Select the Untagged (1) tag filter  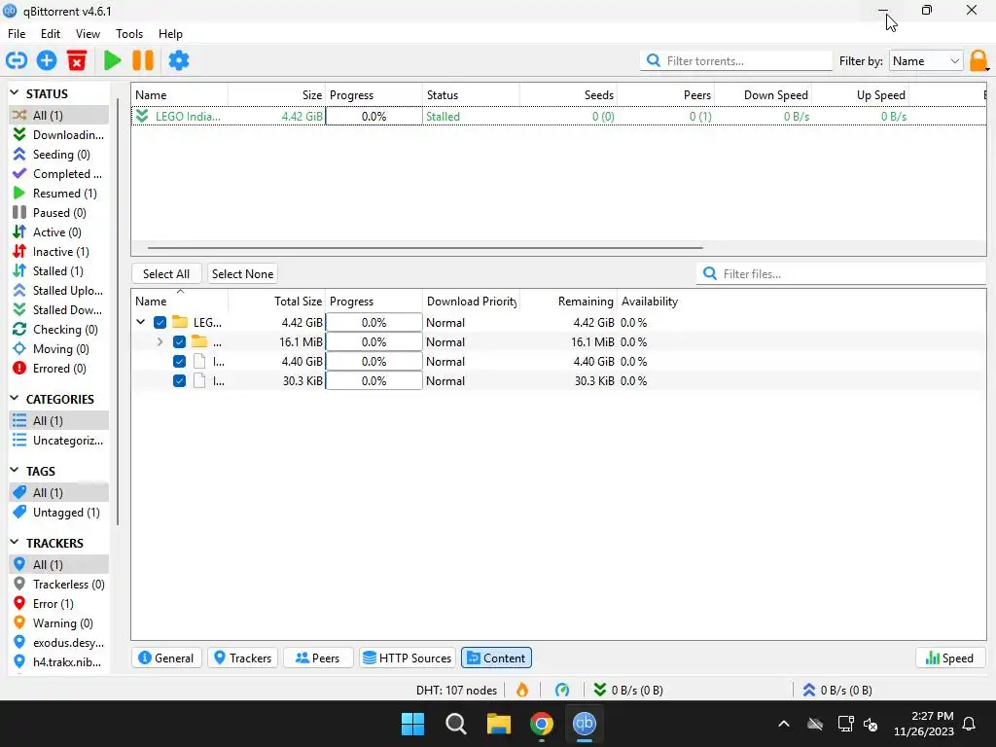click(59, 513)
